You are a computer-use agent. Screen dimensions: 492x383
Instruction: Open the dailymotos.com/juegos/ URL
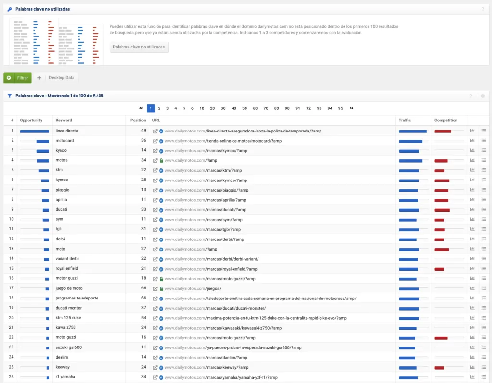pos(193,288)
